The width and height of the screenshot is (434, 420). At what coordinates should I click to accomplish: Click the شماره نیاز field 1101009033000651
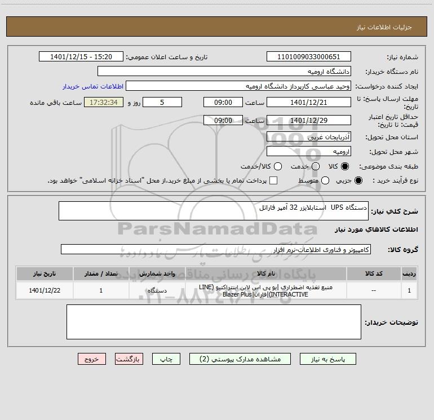309,56
